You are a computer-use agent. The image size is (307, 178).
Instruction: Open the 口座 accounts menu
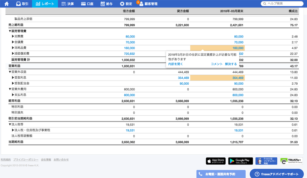87,4
